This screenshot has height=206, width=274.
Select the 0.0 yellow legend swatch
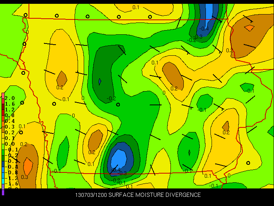(x=3, y=143)
